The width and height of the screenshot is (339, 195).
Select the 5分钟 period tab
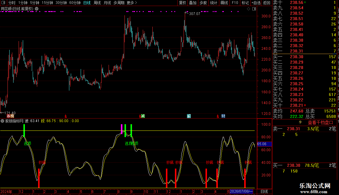pyautogui.click(x=34, y=3)
